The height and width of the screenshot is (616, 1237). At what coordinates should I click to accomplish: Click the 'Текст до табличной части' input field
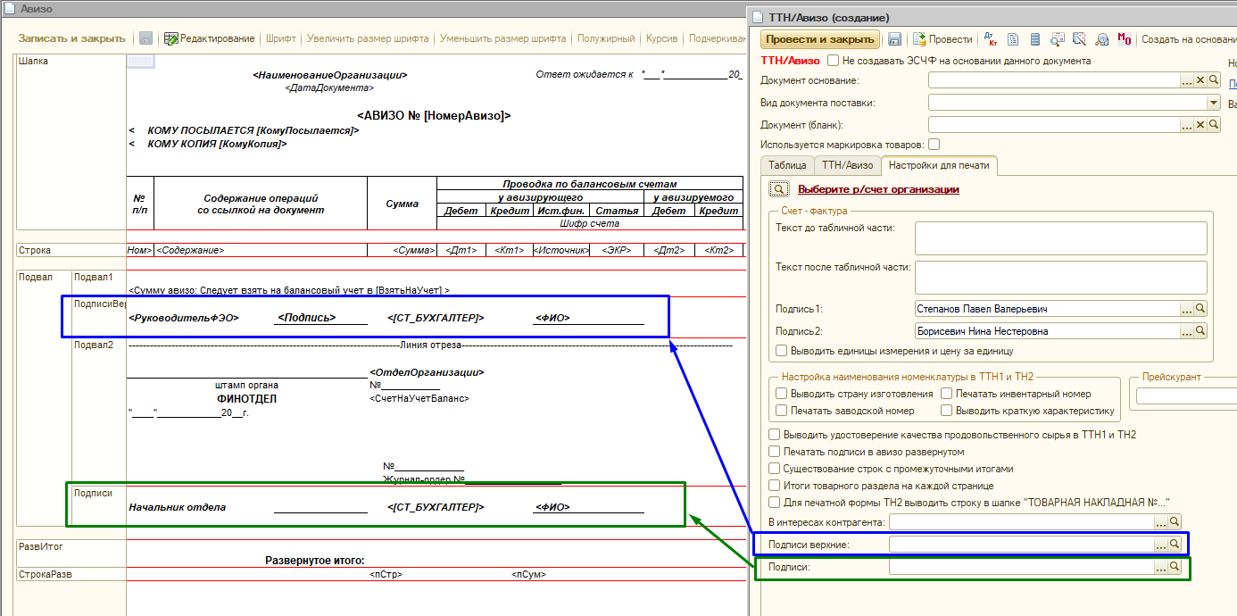(x=1060, y=238)
